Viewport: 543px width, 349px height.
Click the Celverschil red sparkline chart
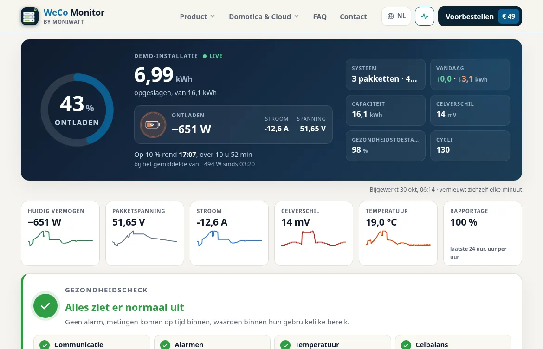[x=314, y=238]
